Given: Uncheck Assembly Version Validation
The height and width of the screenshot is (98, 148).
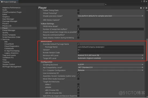Looking at the screenshot, I should tap(78, 76).
